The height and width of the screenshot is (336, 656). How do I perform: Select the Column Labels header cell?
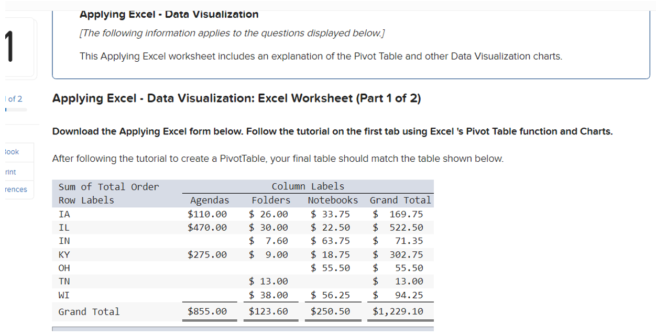308,186
